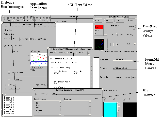Viewport: 162px width, 118px height.
Task: Toggle Symbol checkbox in FormEdit canvas
Action: click(x=124, y=99)
